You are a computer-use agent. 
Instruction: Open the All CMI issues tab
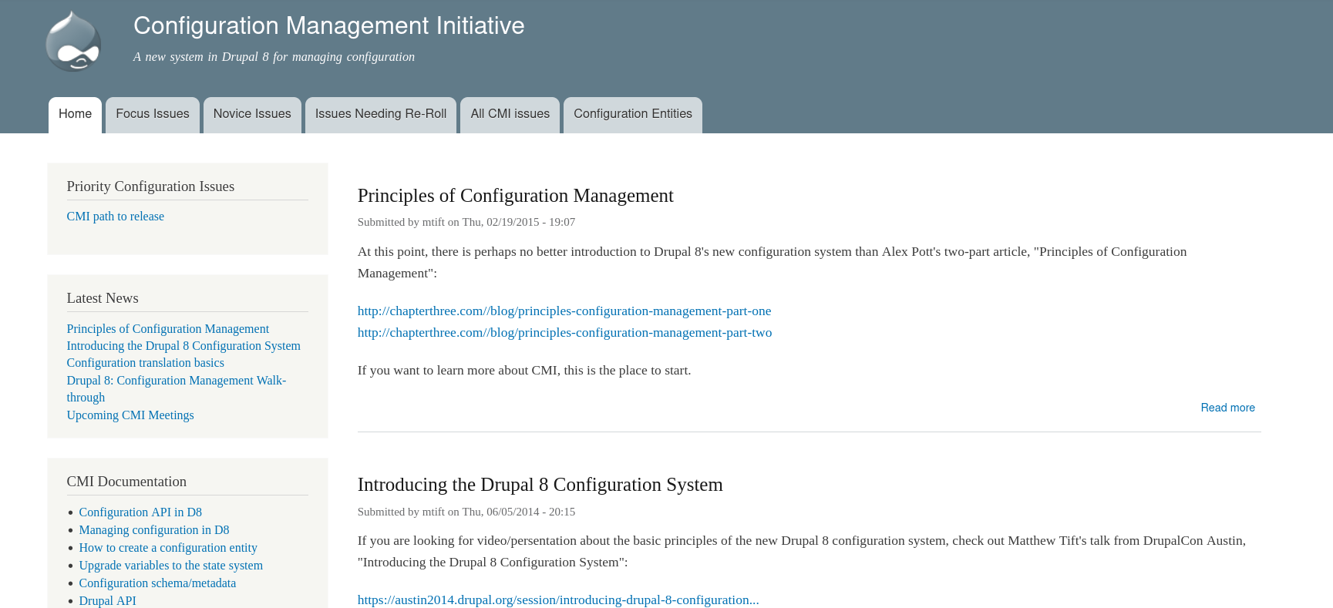[x=510, y=114]
